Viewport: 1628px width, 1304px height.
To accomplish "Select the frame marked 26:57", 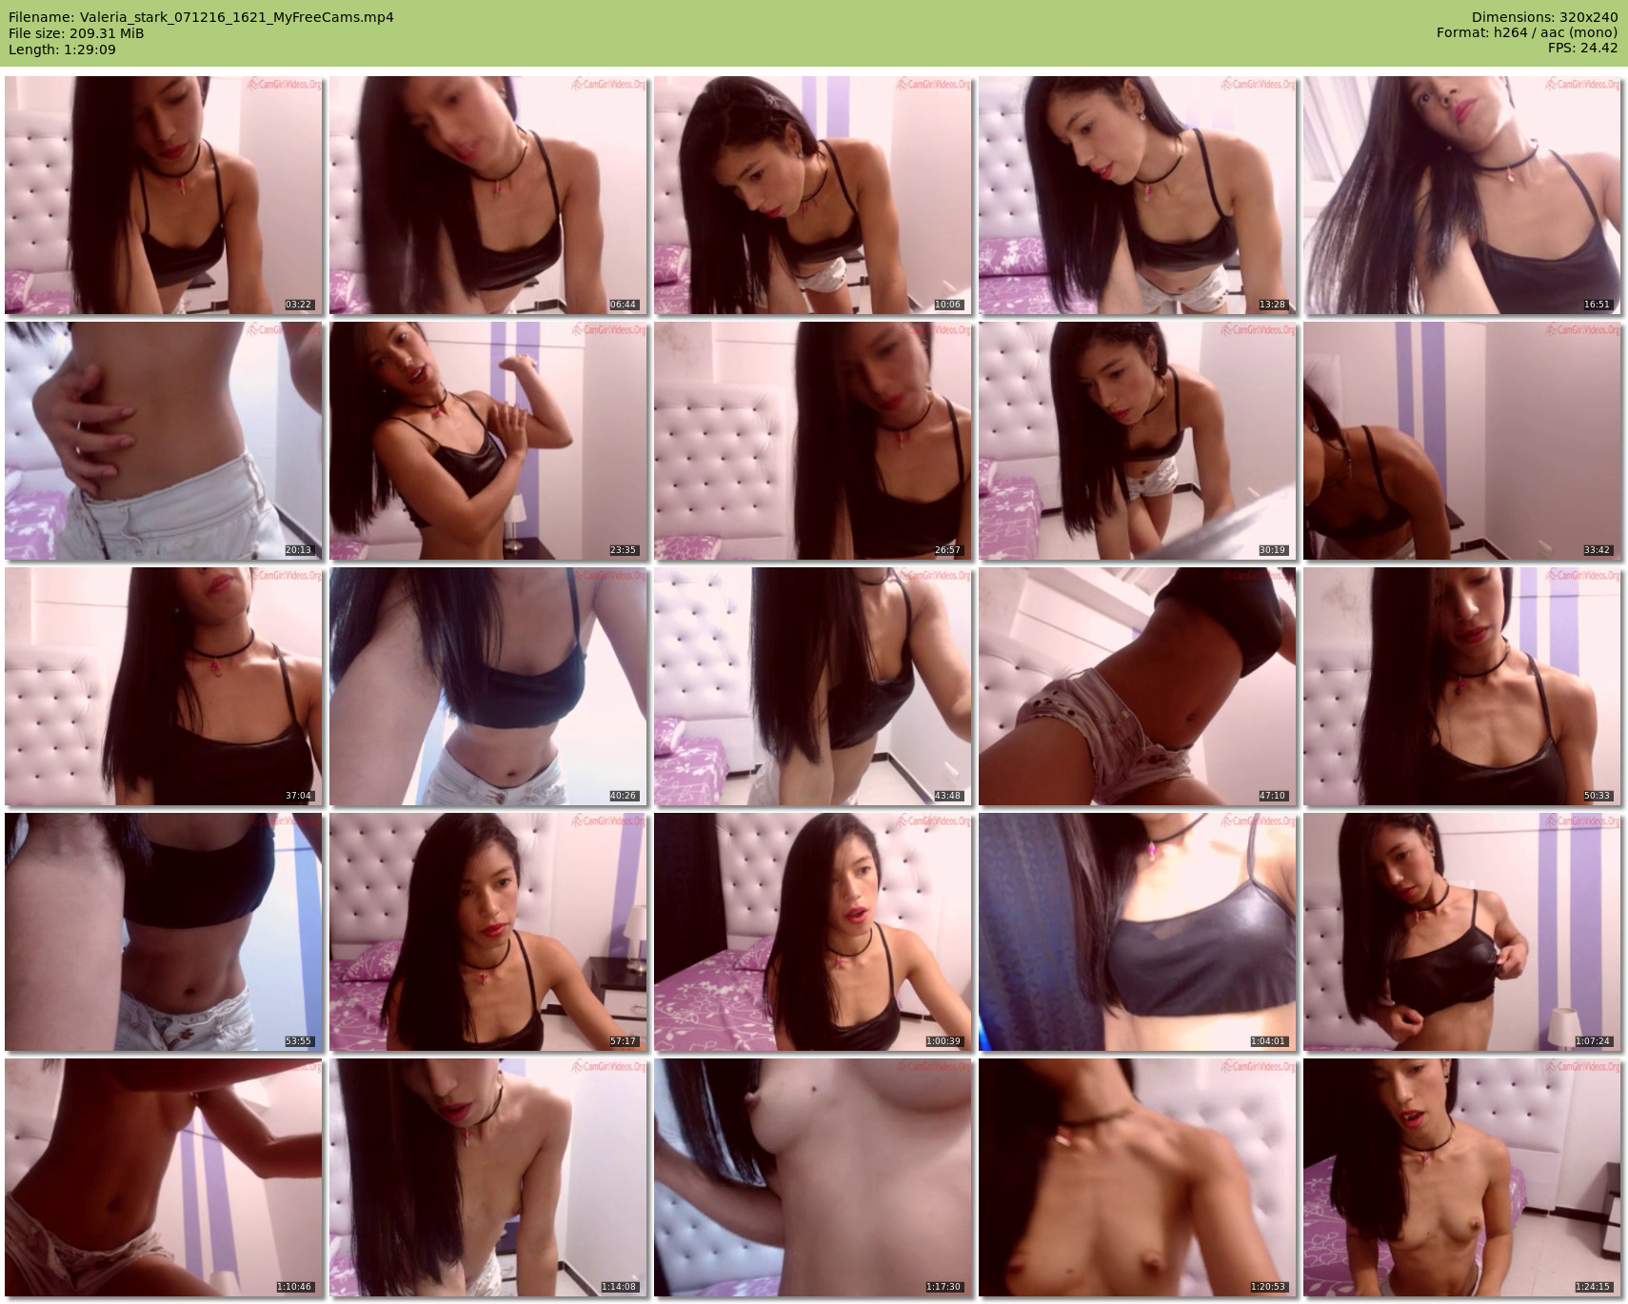I will 813,441.
